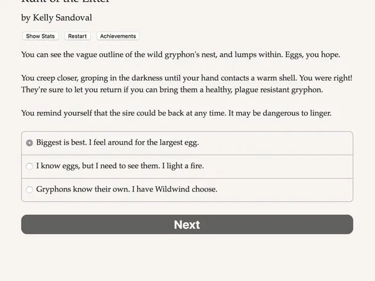Viewport: 375px width, 281px height.
Task: Select the 'Biggest is best' radio button
Action: [x=29, y=143]
